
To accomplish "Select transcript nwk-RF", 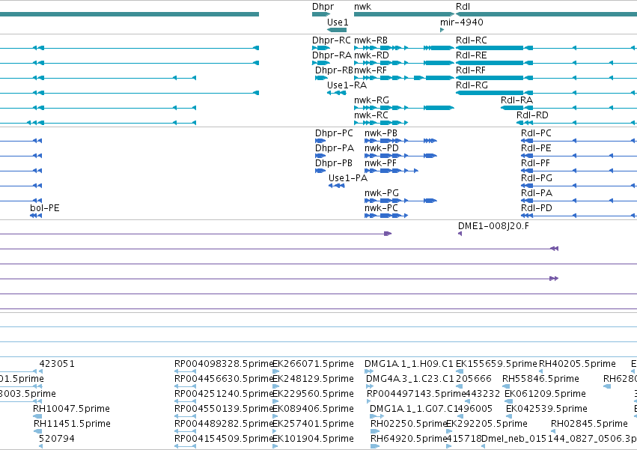I will point(403,78).
